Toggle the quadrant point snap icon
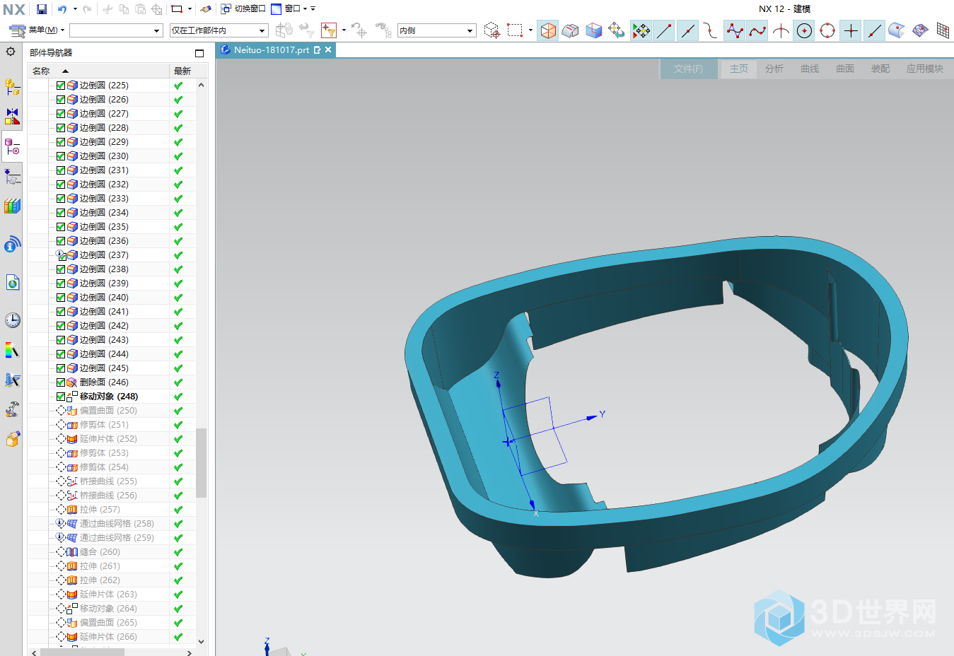The height and width of the screenshot is (656, 954). (827, 30)
